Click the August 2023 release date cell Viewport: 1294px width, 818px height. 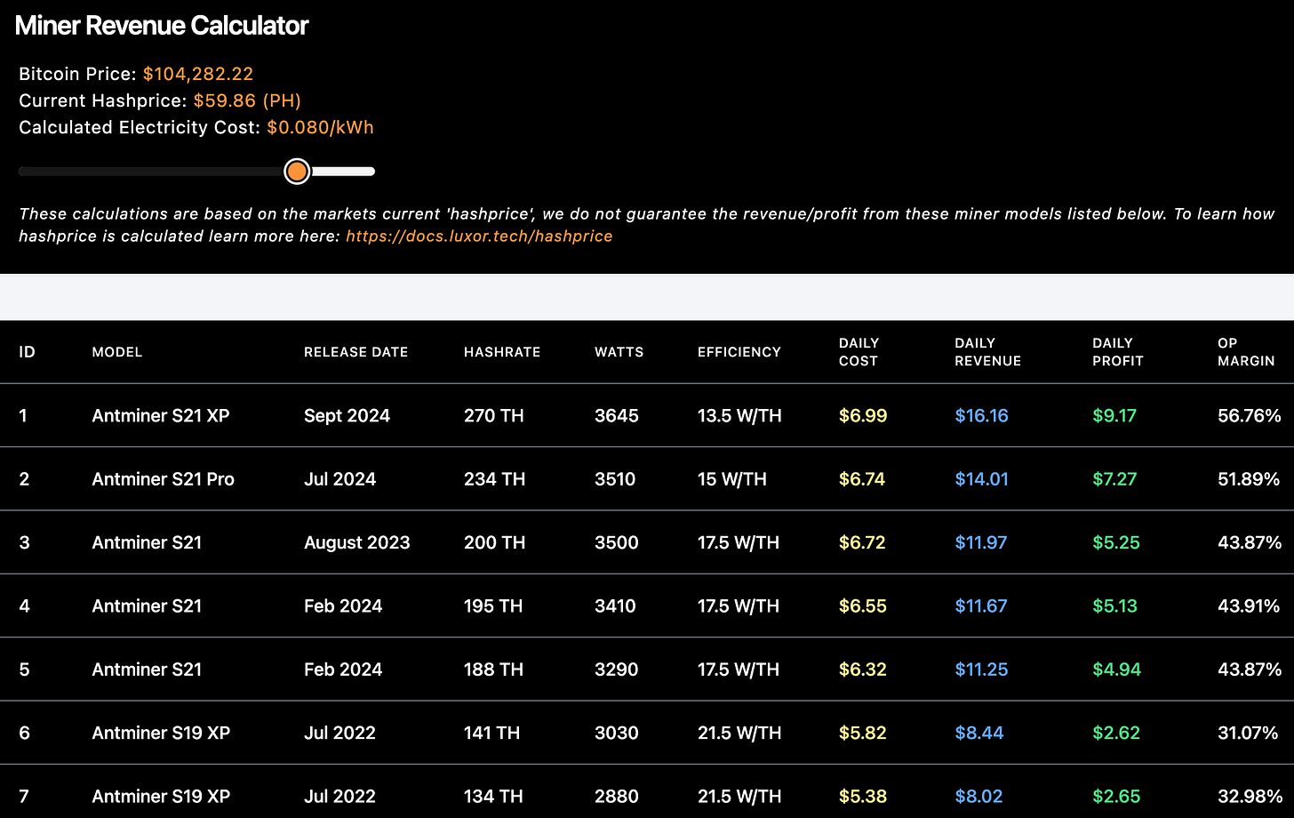357,542
